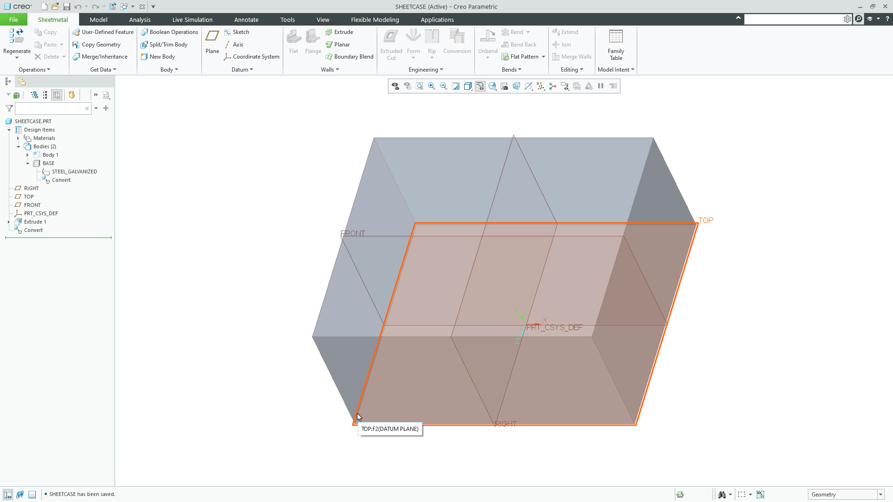The width and height of the screenshot is (893, 502).
Task: Click Copy Geometry button
Action: click(x=96, y=45)
